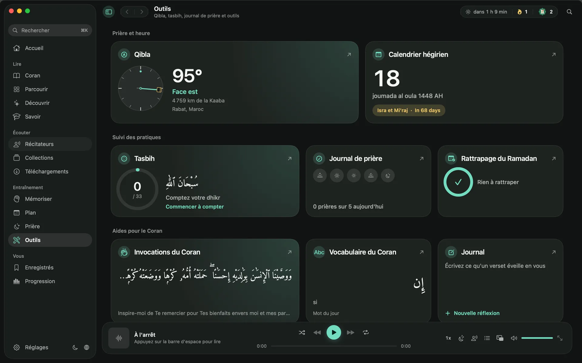Open search with top-right magnifier icon
Image resolution: width=582 pixels, height=363 pixels.
569,12
